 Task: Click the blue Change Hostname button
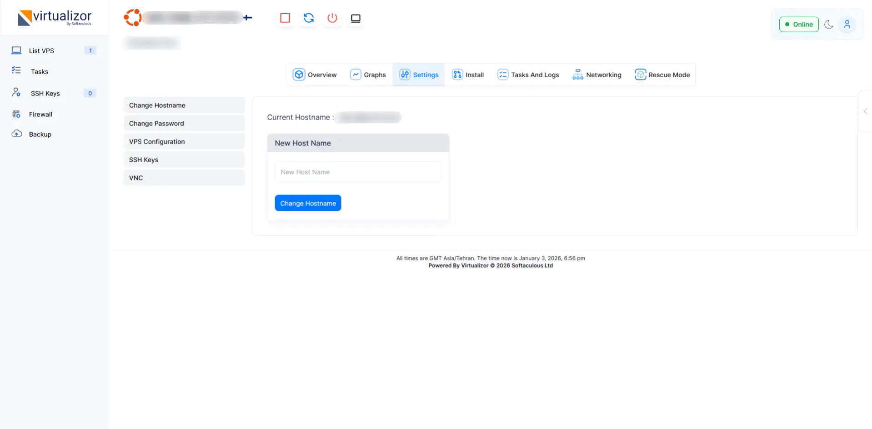pos(308,203)
